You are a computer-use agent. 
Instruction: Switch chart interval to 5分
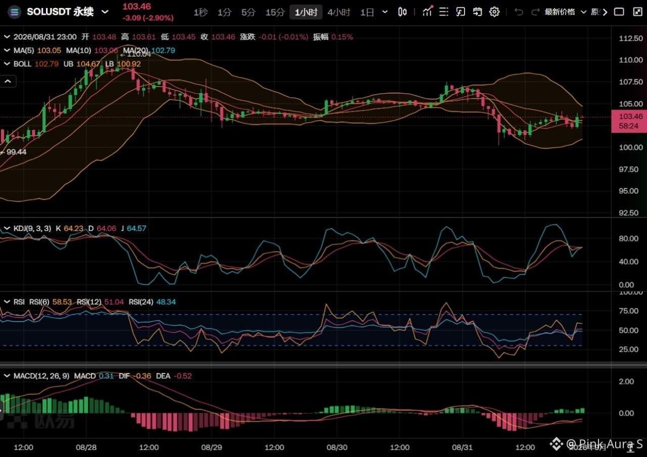coord(248,12)
